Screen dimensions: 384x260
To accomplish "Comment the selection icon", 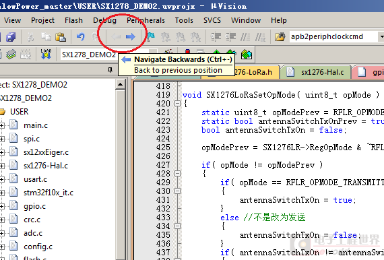I will (245, 37).
